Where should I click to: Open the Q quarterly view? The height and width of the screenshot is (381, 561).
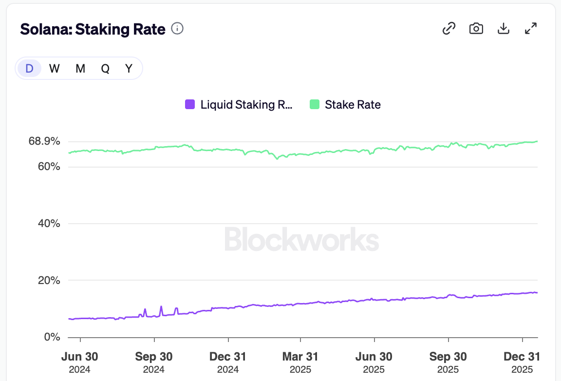(x=105, y=68)
